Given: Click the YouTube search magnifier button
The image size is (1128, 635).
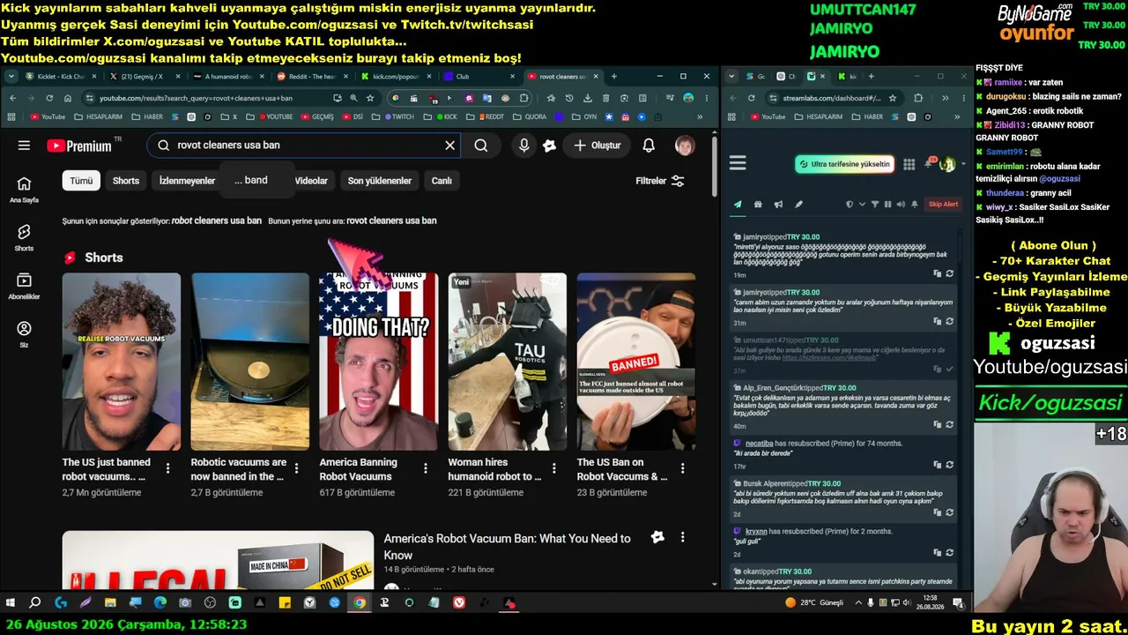Looking at the screenshot, I should point(481,146).
